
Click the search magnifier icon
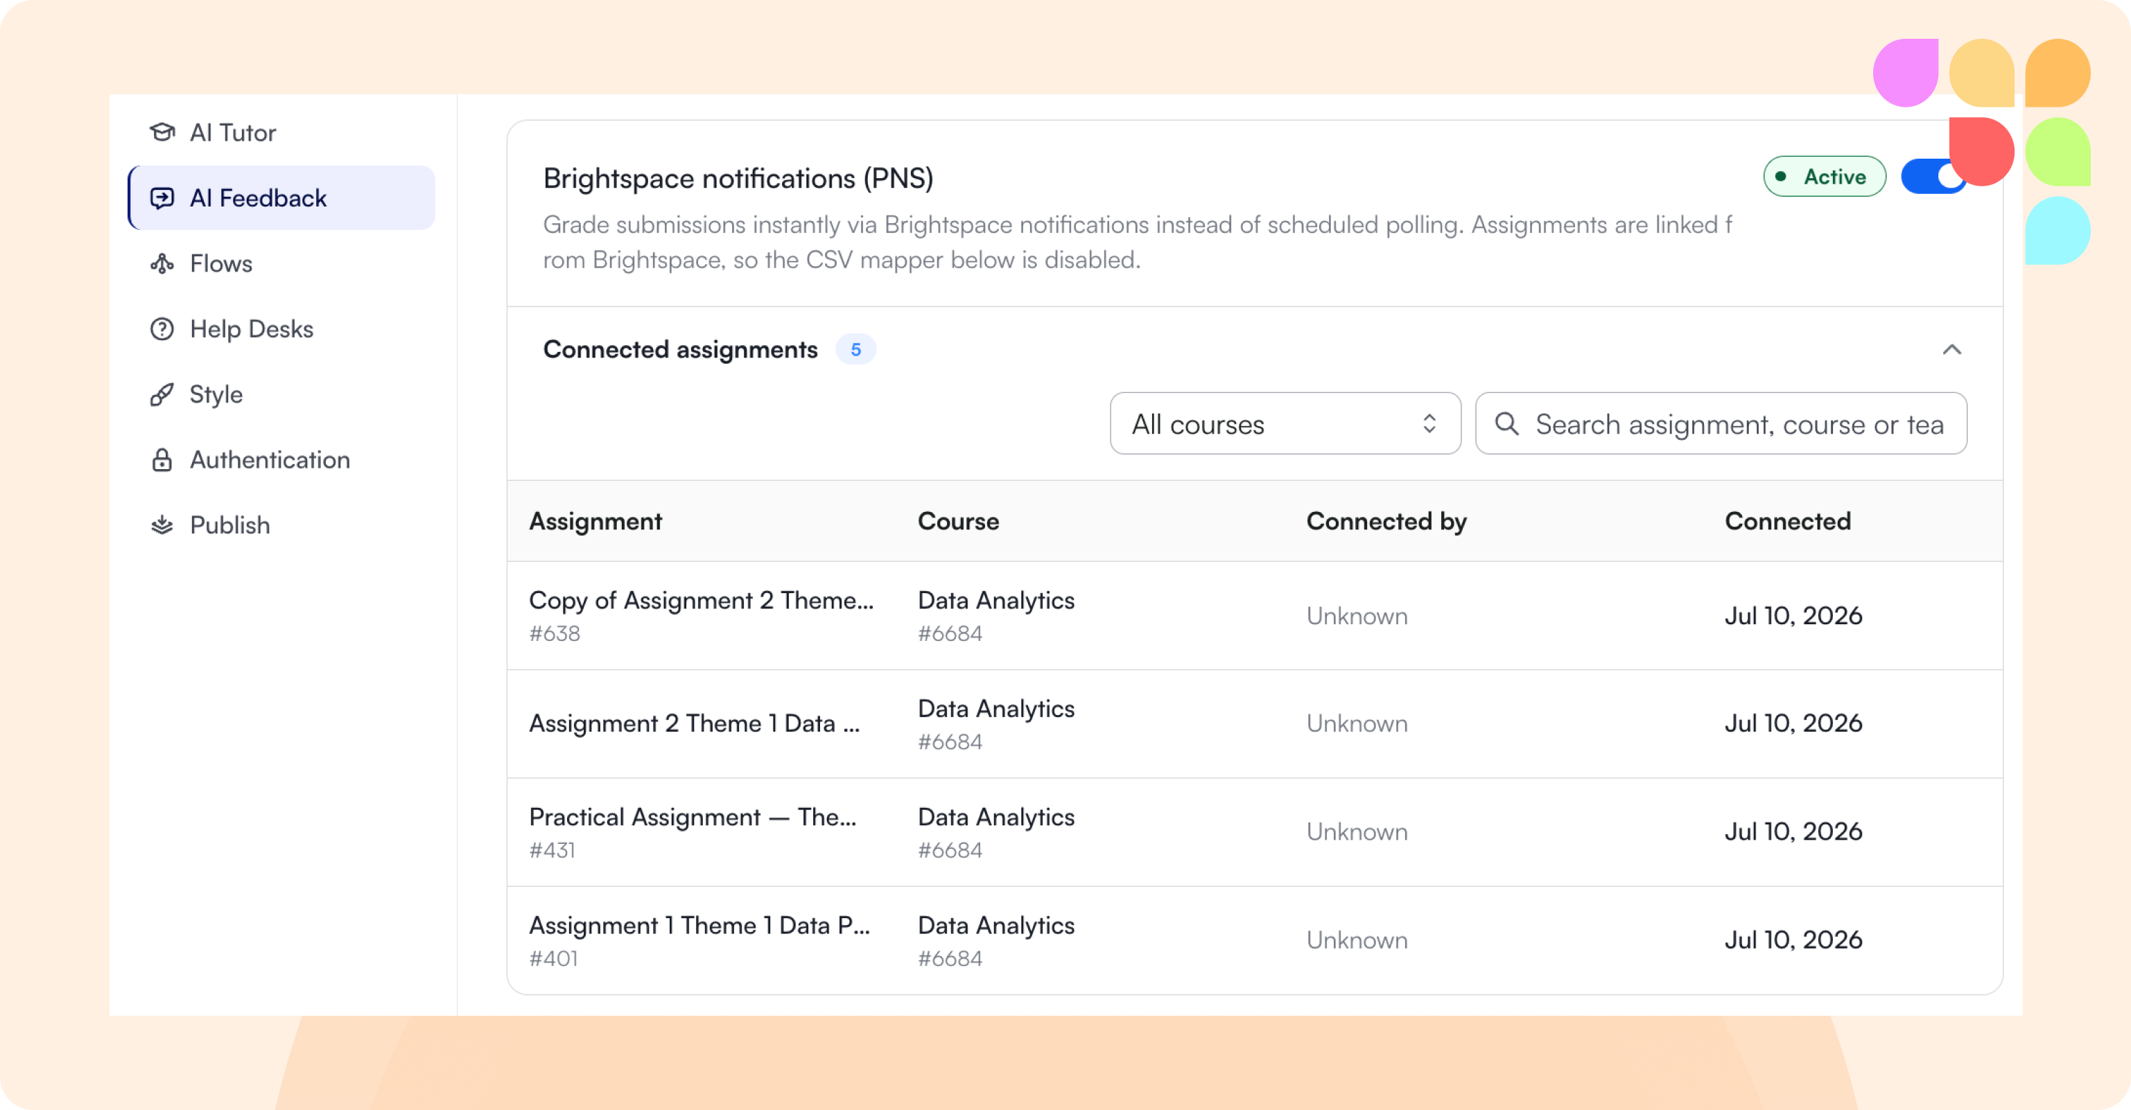tap(1506, 423)
